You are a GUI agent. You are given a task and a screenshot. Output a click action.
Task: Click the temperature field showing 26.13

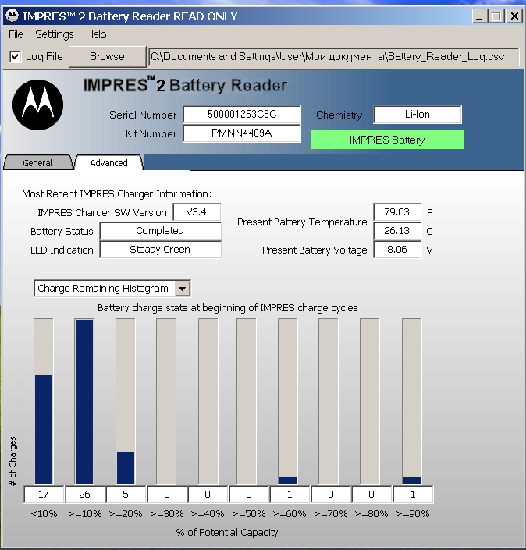[x=397, y=231]
